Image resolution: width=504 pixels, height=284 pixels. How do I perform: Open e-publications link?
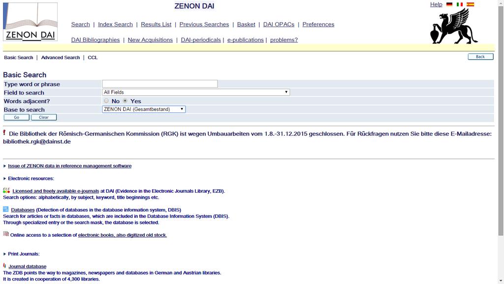point(245,40)
